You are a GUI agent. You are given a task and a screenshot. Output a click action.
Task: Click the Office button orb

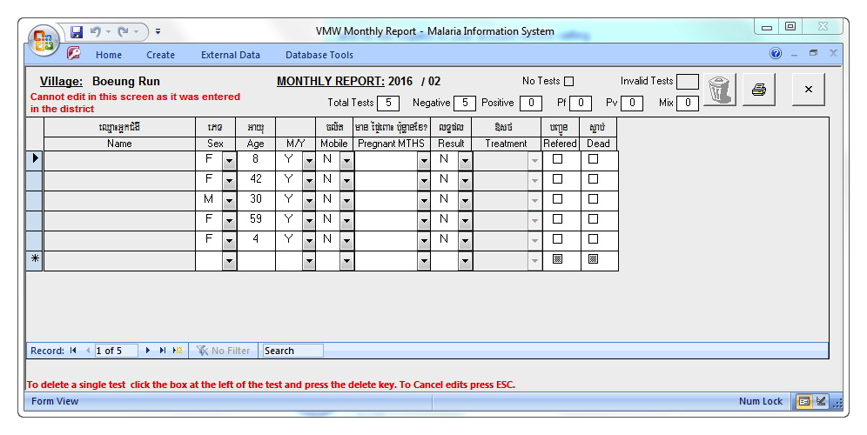[44, 41]
